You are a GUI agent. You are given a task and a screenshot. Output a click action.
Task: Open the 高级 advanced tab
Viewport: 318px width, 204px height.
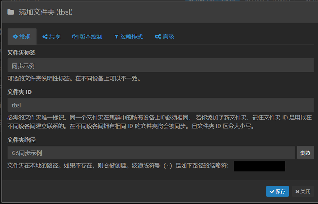click(x=164, y=37)
